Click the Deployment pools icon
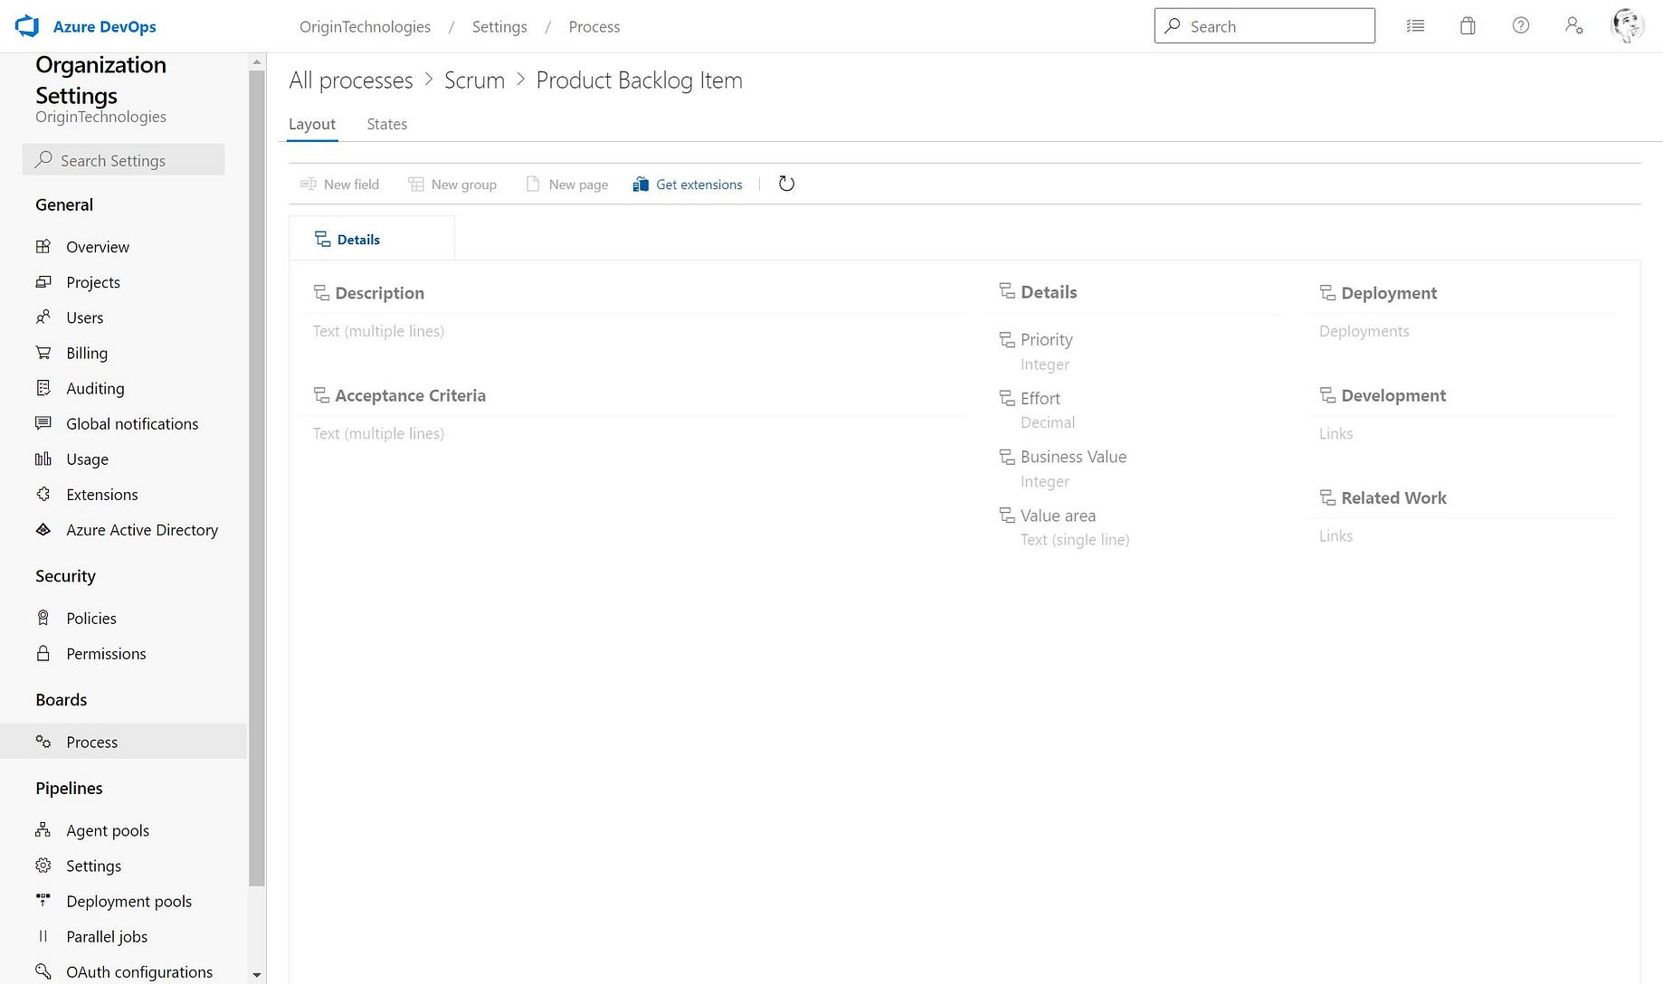The height and width of the screenshot is (984, 1663). coord(43,901)
